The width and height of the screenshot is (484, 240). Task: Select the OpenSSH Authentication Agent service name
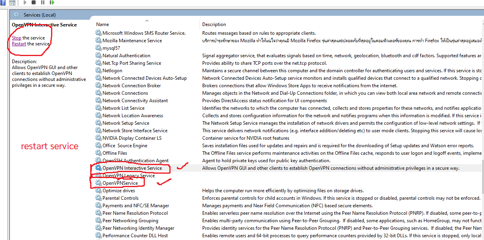[x=135, y=161]
